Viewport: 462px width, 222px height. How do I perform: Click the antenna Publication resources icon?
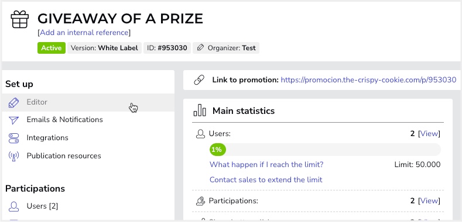coord(13,156)
